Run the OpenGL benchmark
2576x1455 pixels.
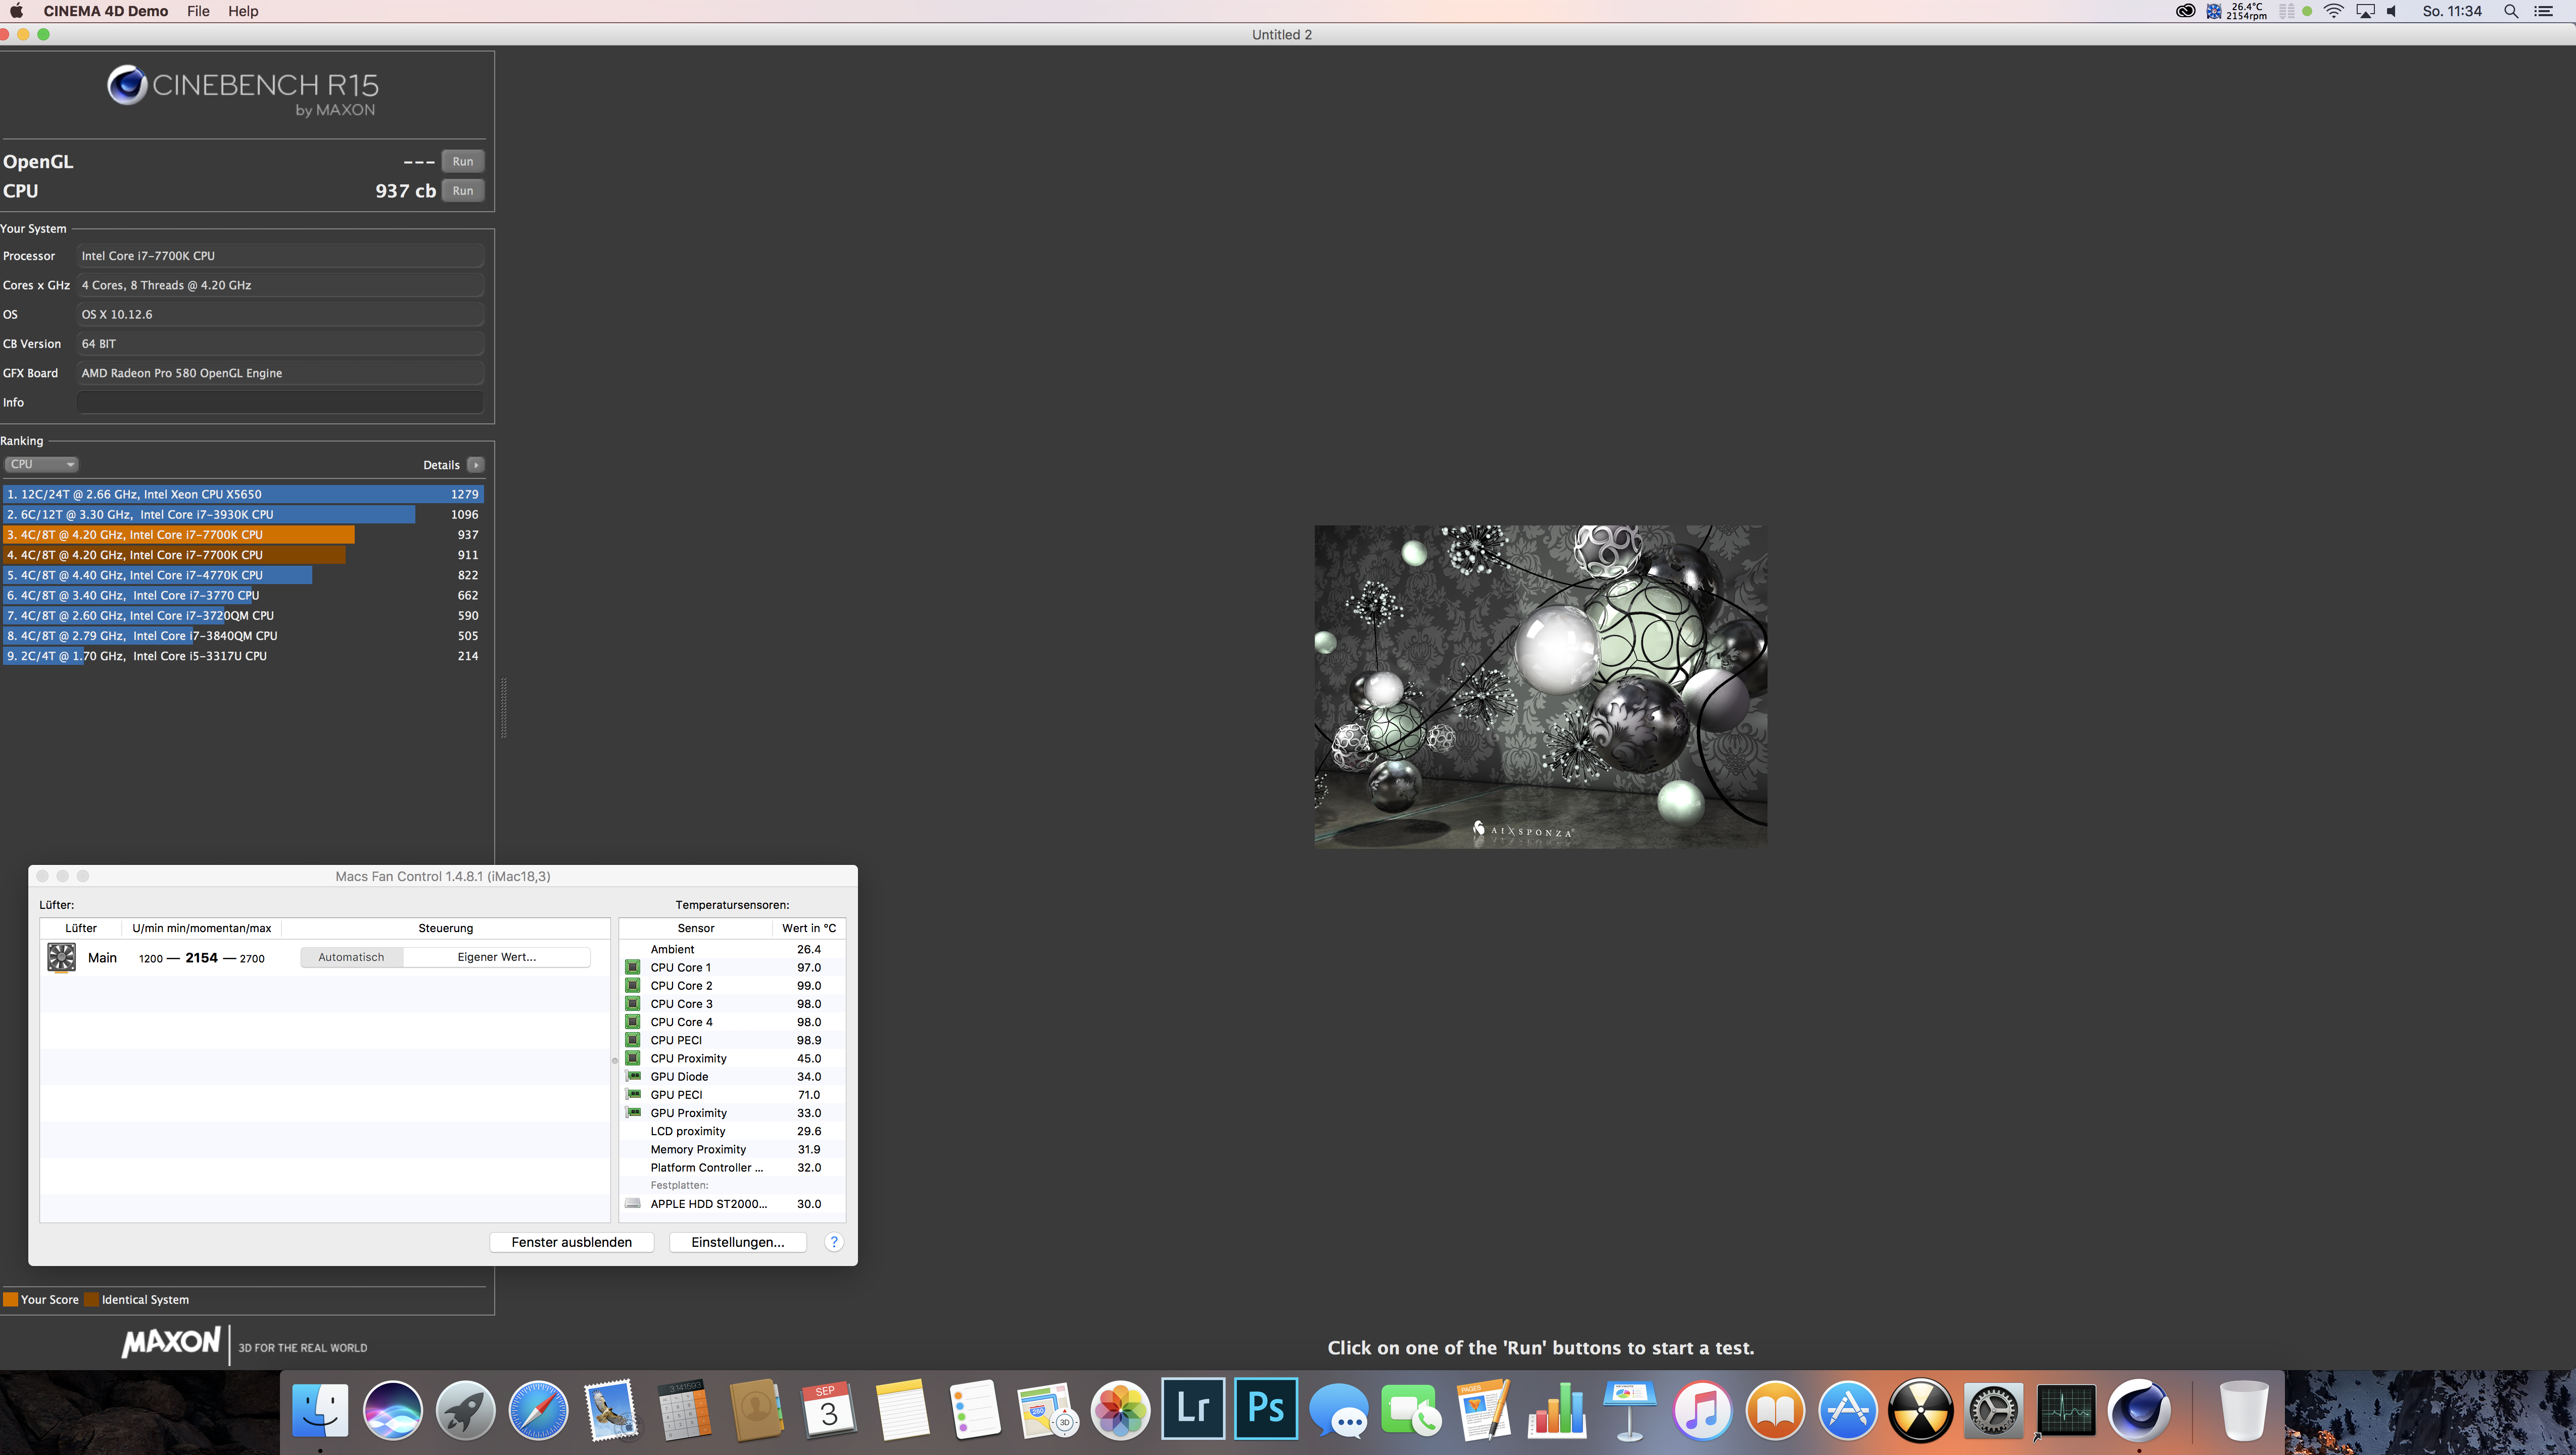pos(462,162)
